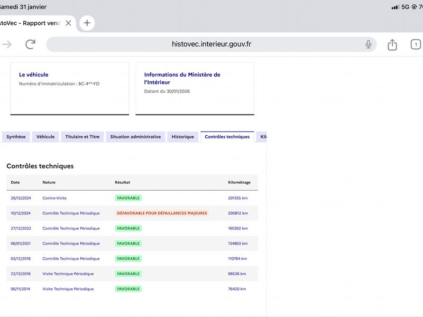Click the DÉFAVORABLE POUR DÉFAILLANCES MAJEURES badge
This screenshot has height=317, width=423.
coord(162,213)
